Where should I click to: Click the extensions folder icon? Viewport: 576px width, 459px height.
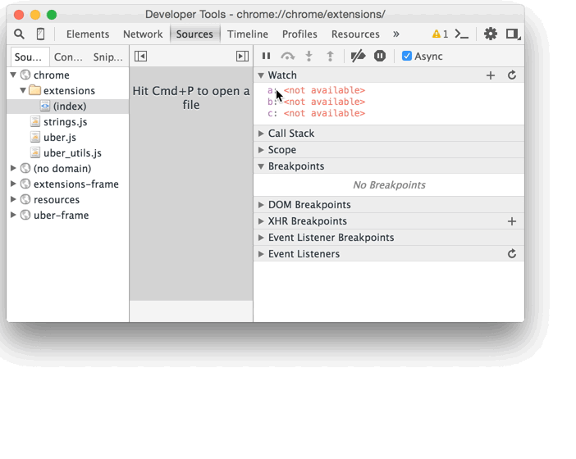pyautogui.click(x=35, y=90)
